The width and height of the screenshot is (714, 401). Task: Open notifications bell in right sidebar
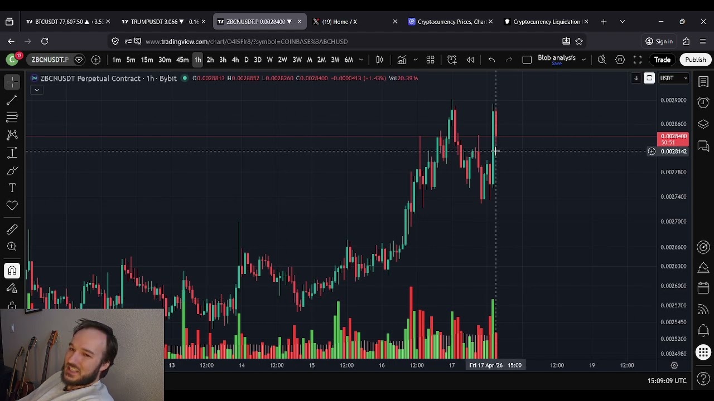(x=703, y=331)
